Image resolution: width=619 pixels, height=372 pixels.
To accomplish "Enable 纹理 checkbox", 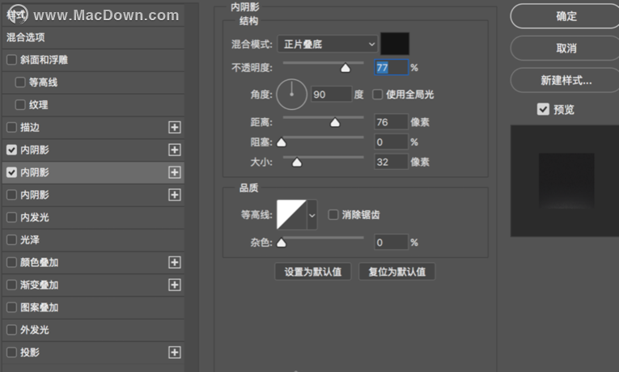I will pyautogui.click(x=19, y=105).
